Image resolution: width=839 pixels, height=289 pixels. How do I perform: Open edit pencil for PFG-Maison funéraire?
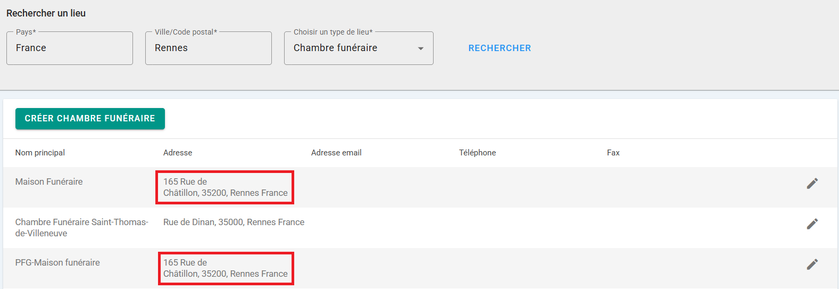(812, 265)
